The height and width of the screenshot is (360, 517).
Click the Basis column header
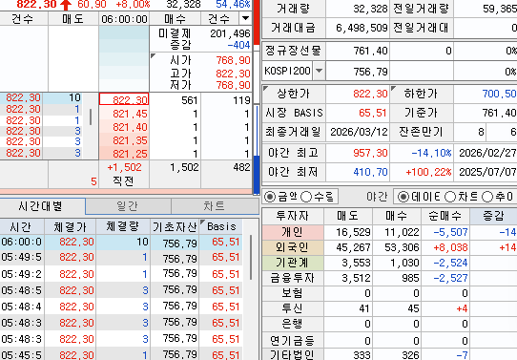[221, 226]
